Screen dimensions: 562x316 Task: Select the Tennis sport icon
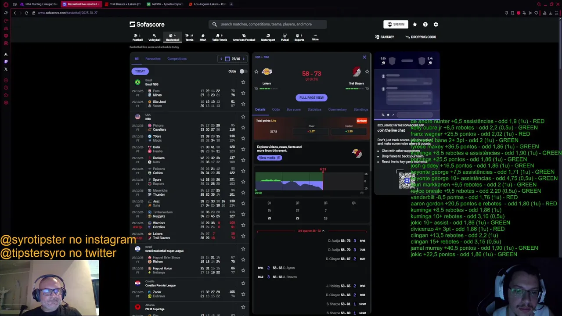tap(189, 37)
